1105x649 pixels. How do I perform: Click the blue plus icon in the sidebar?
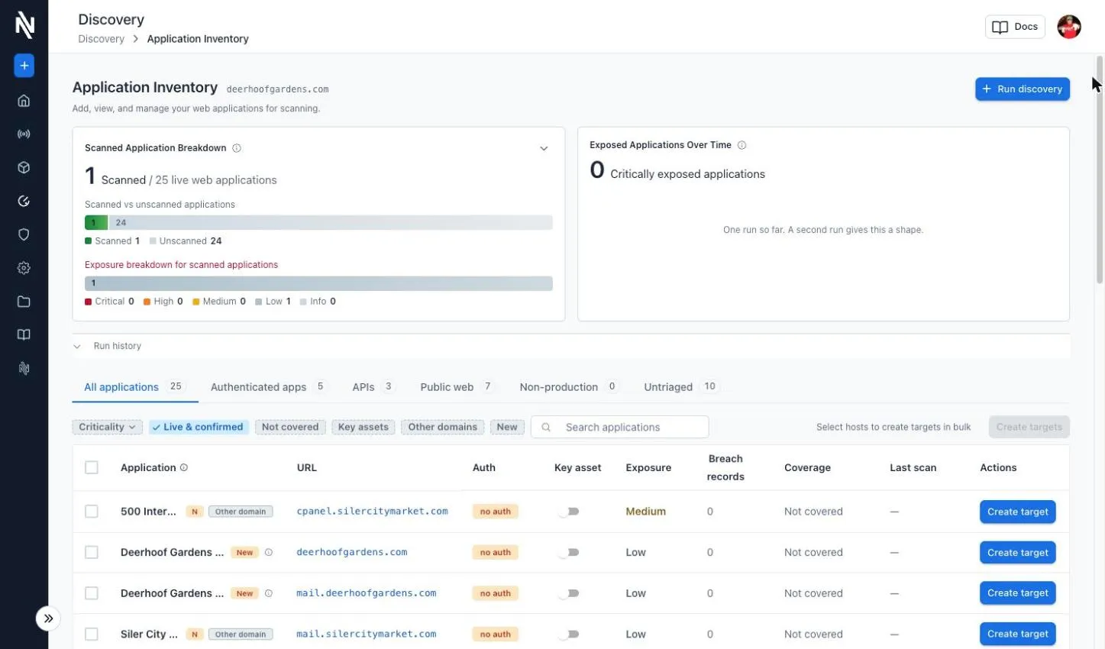24,66
